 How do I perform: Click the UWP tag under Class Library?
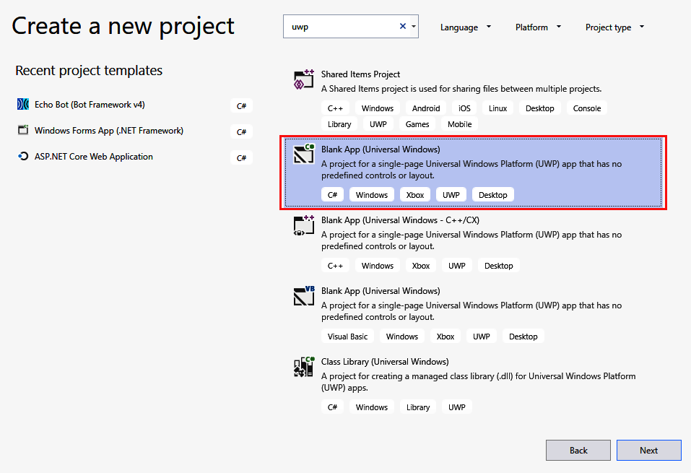coord(456,407)
